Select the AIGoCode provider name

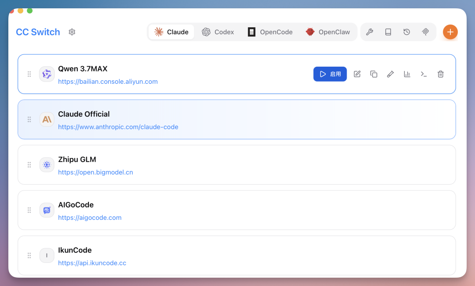[x=76, y=205]
